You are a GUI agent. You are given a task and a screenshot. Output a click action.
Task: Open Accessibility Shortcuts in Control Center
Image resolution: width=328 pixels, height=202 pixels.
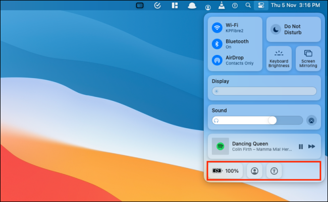274,171
